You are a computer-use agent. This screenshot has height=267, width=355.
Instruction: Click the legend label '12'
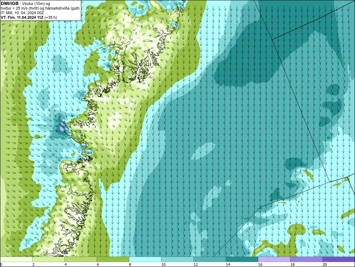196,265
